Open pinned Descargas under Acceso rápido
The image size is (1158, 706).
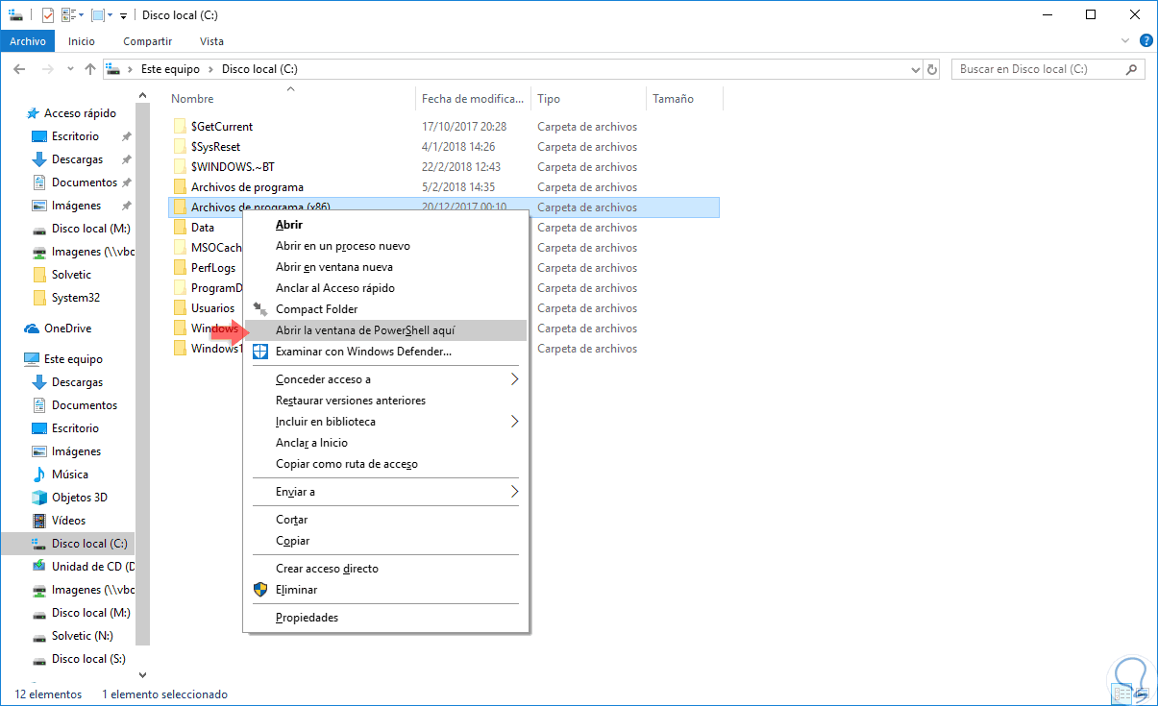[x=78, y=159]
